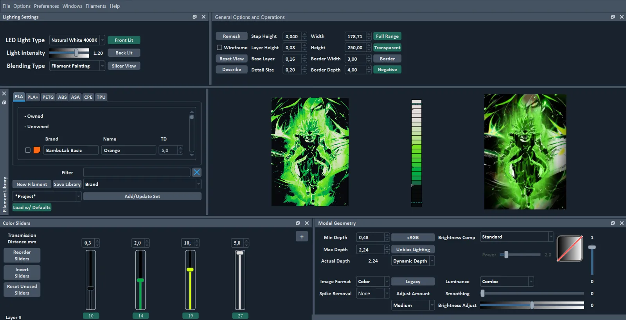This screenshot has height=320, width=626.
Task: Click the brightness compensation curve preview icon
Action: pyautogui.click(x=570, y=248)
